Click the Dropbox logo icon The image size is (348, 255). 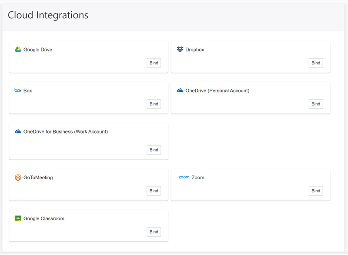coord(180,49)
